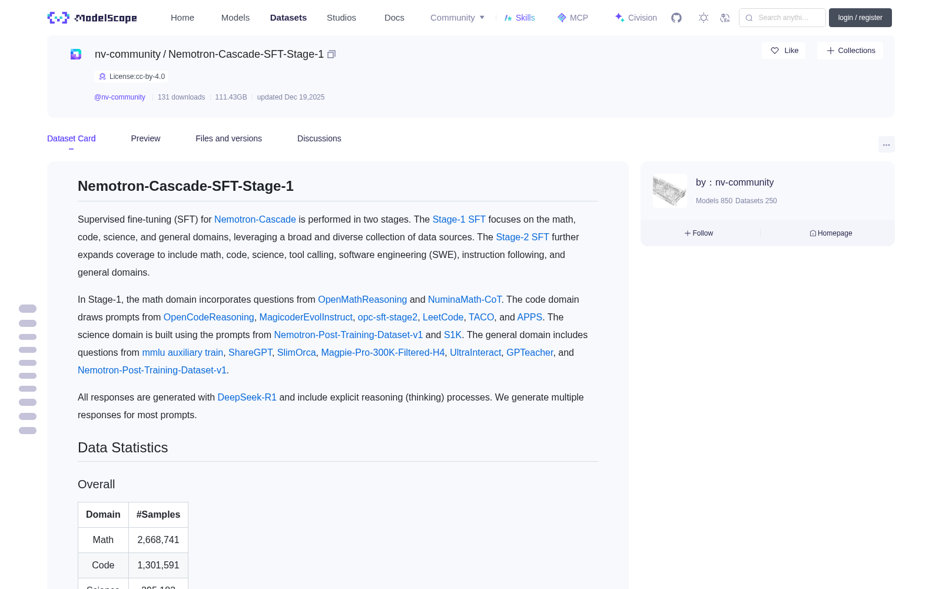Open the OpenMathReasoning link
This screenshot has height=589, width=942.
click(x=362, y=299)
